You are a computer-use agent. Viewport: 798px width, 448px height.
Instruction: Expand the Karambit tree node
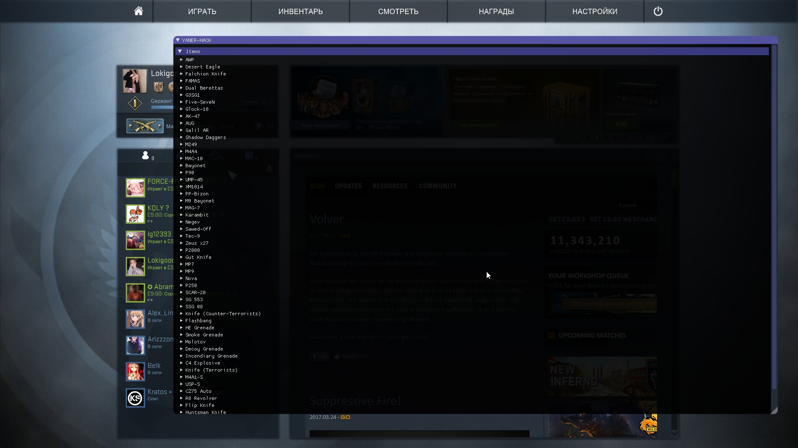[182, 215]
